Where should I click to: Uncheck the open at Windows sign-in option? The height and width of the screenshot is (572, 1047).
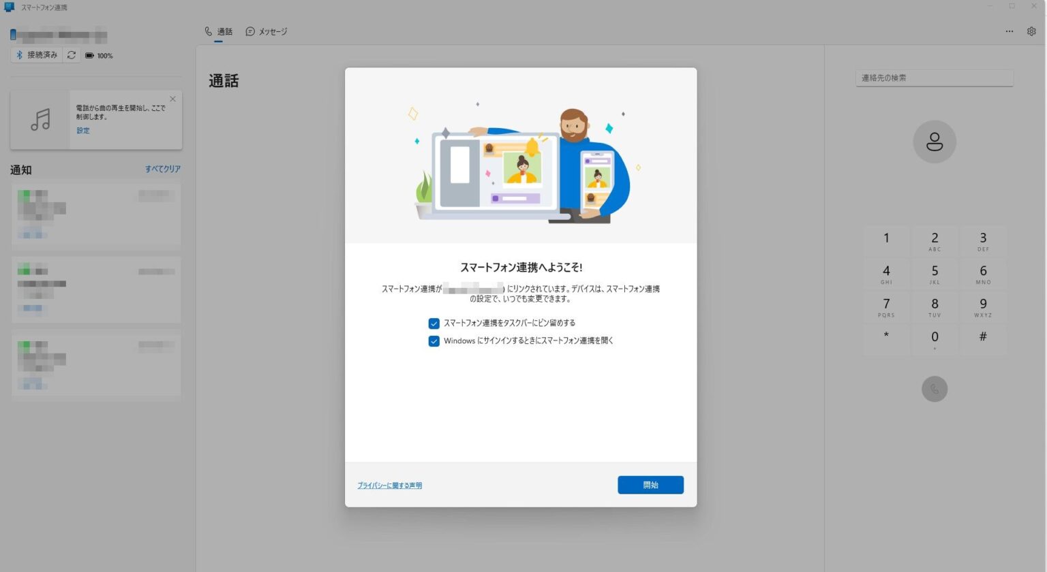(434, 340)
